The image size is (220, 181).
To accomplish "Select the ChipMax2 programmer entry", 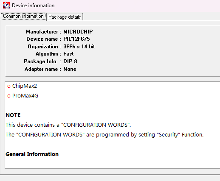I will click(x=25, y=86).
